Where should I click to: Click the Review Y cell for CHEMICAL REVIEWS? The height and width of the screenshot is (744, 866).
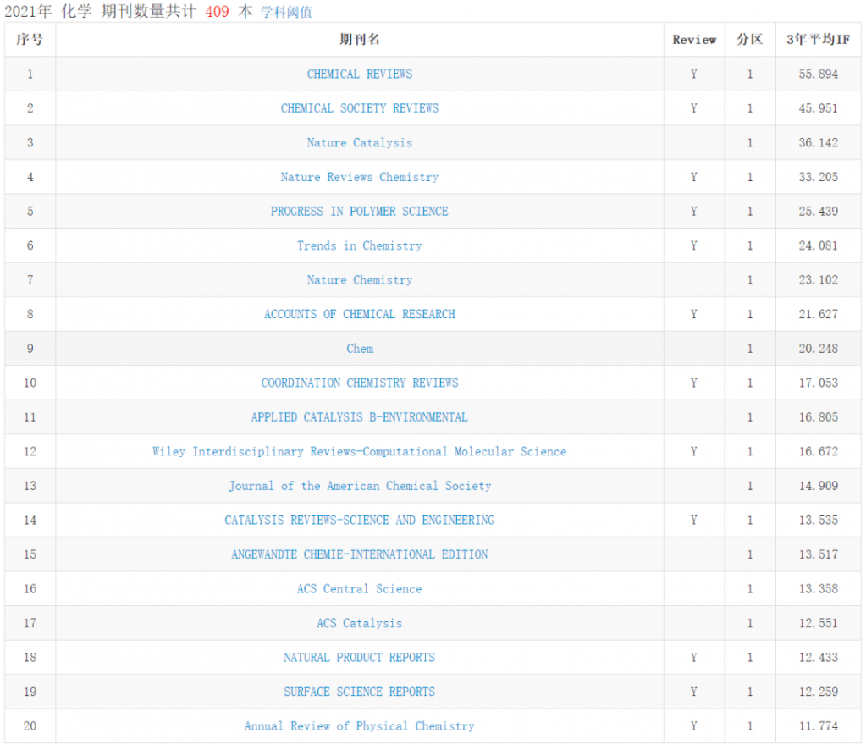tap(694, 74)
